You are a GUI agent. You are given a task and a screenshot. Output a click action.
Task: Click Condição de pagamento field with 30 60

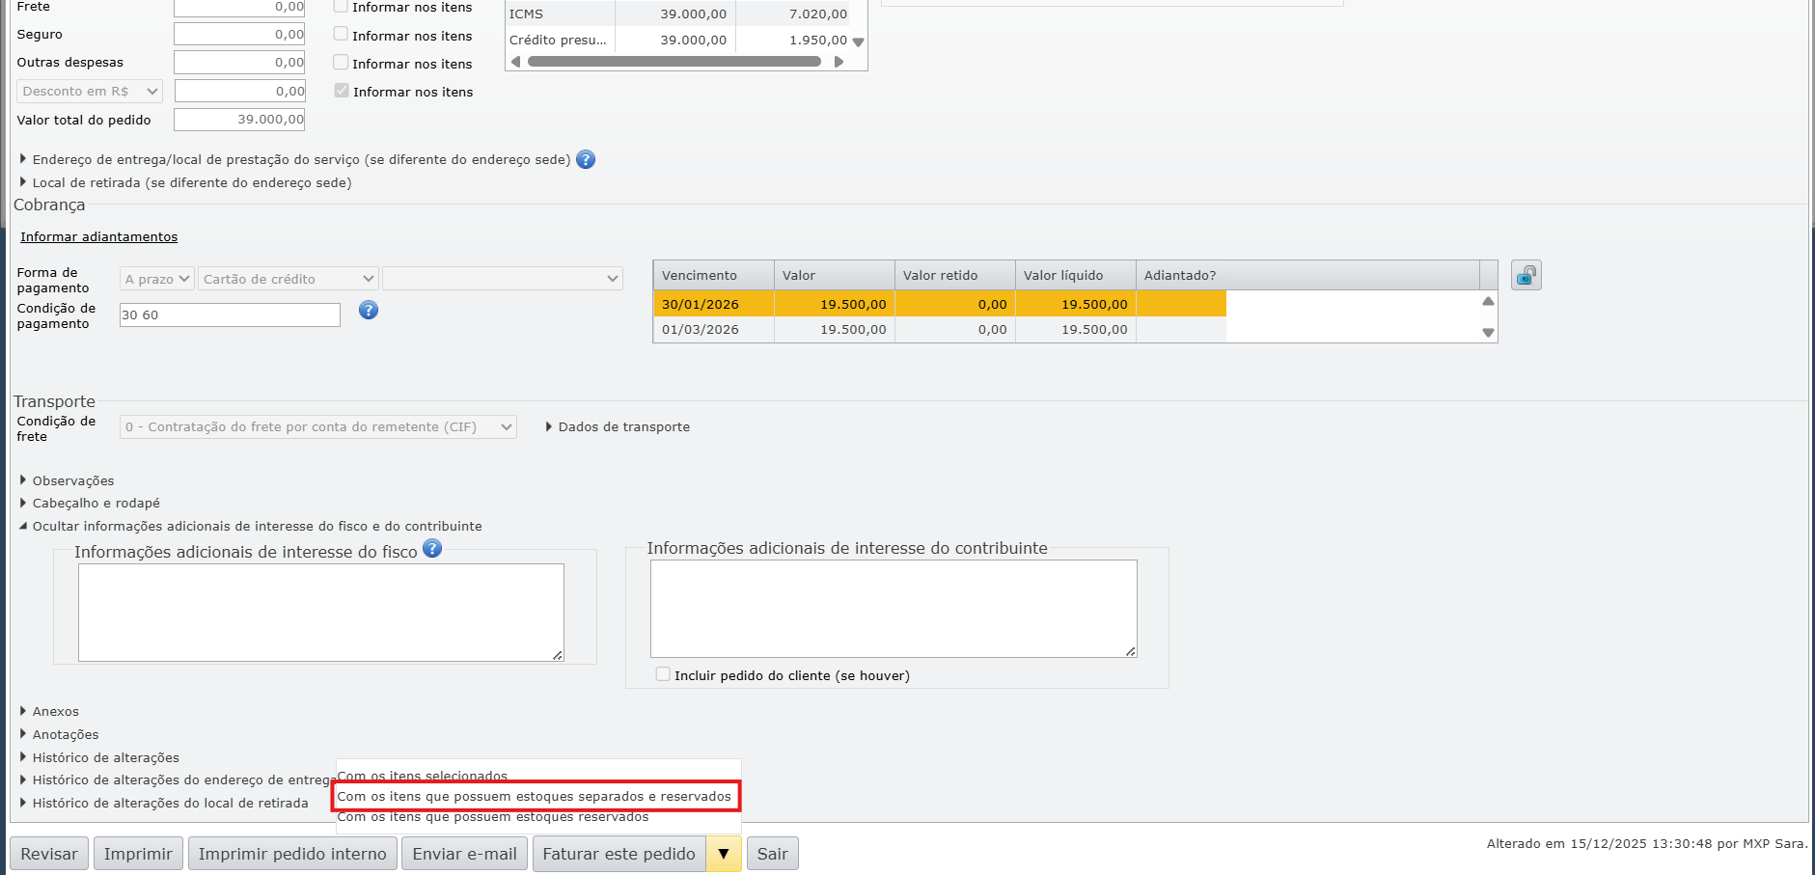(230, 315)
